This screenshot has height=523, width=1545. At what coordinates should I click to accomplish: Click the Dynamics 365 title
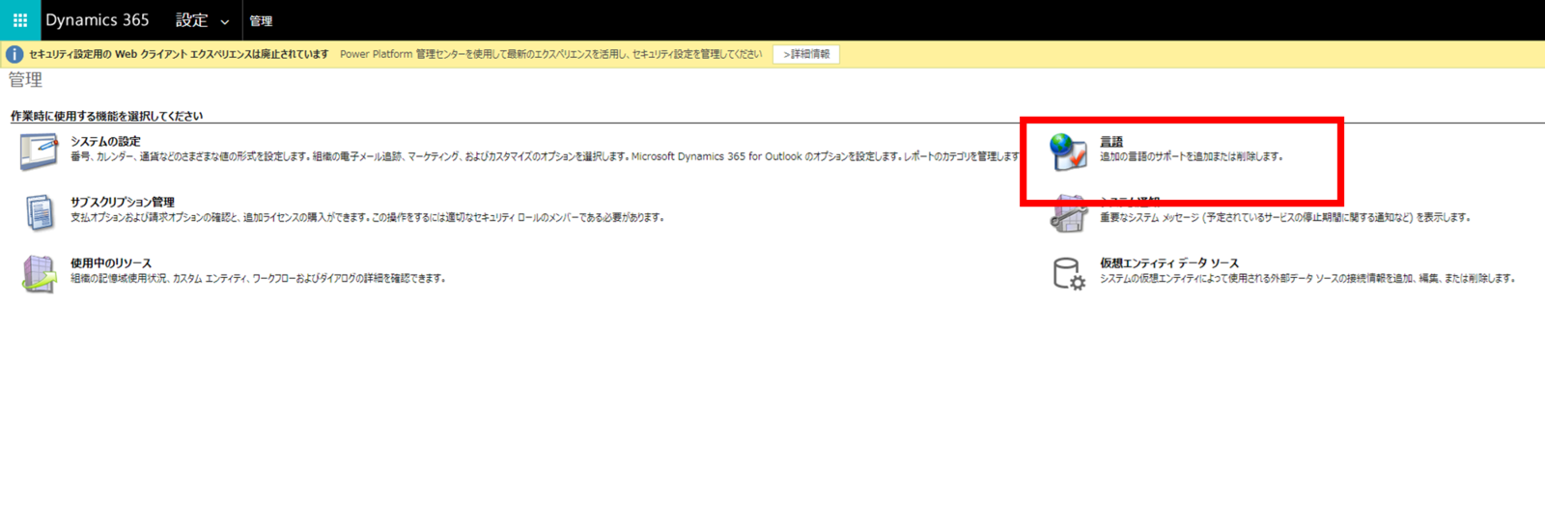click(x=97, y=20)
